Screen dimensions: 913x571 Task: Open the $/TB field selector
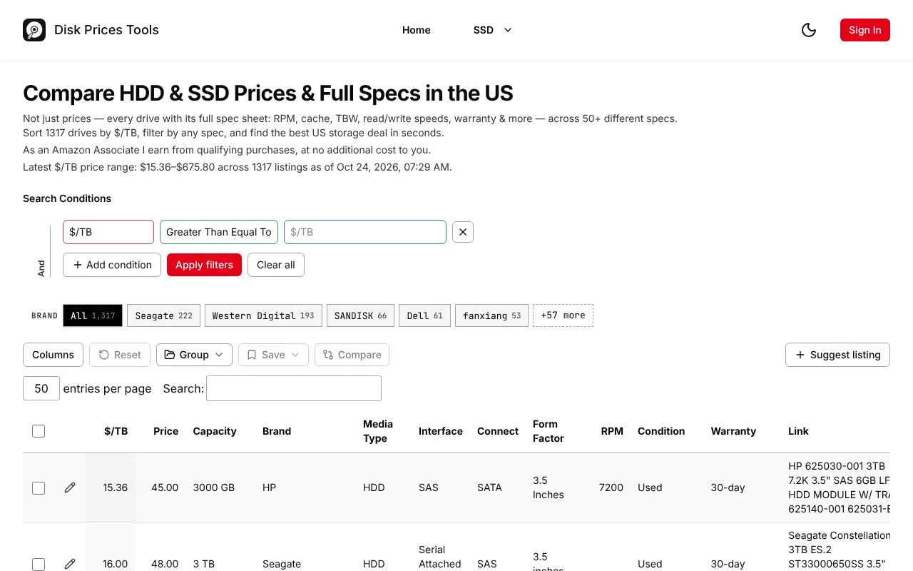tap(108, 232)
